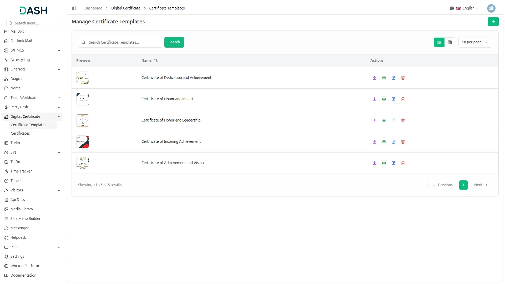Delete the Certificate of Honor and Leadership
Viewport: 505px width, 284px height.
pyautogui.click(x=403, y=120)
